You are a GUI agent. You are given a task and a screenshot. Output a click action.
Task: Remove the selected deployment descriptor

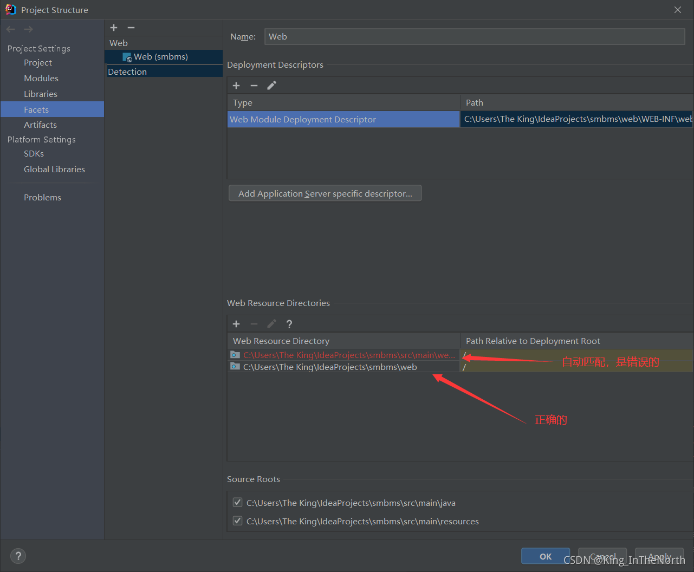pos(254,86)
